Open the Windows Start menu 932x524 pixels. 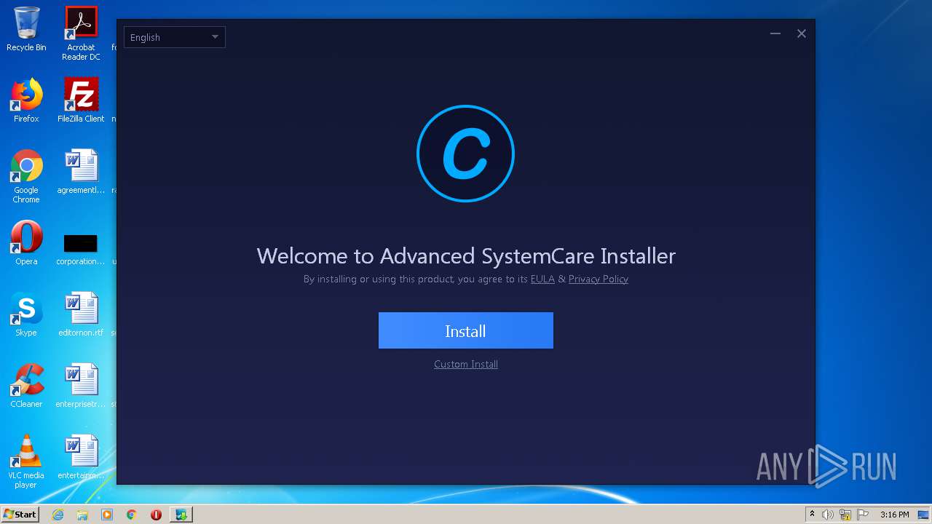(20, 515)
